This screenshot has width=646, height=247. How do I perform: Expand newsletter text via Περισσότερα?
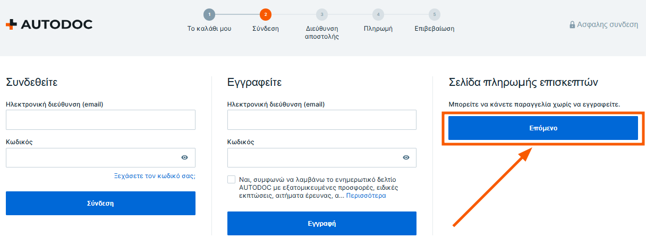point(366,196)
